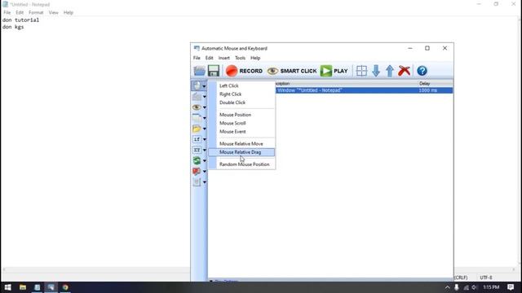This screenshot has height=293, width=522.
Task: Open Tools menu in Automatic Mouse and Keyboard
Action: [x=240, y=58]
